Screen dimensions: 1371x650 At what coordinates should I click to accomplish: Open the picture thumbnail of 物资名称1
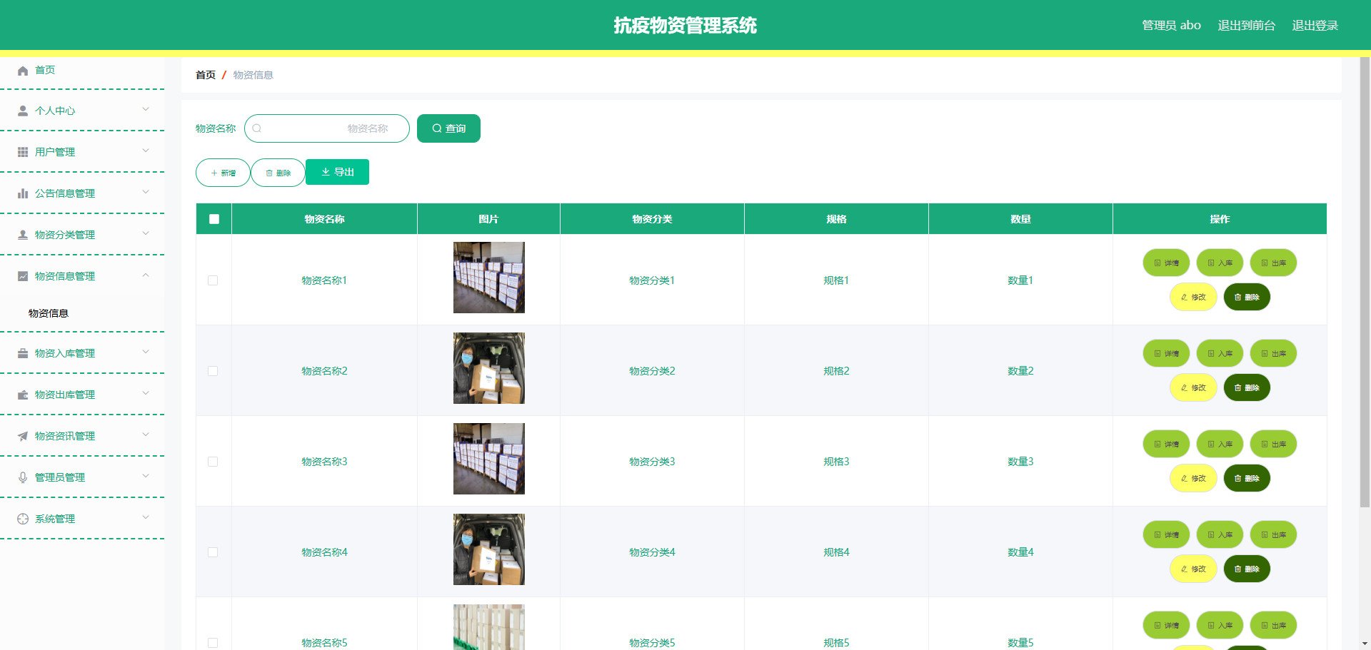pyautogui.click(x=489, y=278)
